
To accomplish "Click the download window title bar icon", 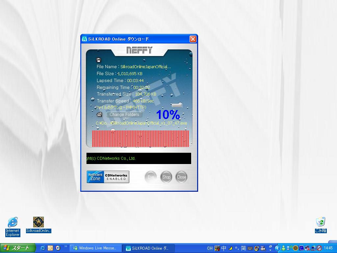I will click(85, 39).
